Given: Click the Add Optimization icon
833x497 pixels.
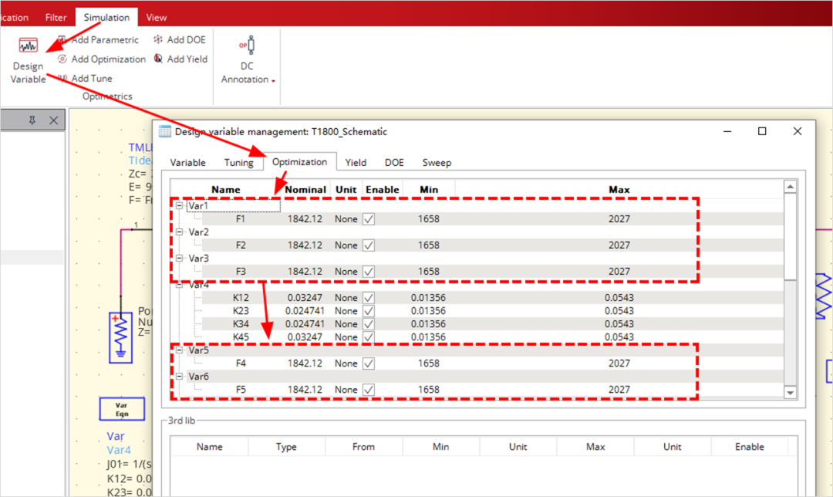Looking at the screenshot, I should (x=62, y=59).
